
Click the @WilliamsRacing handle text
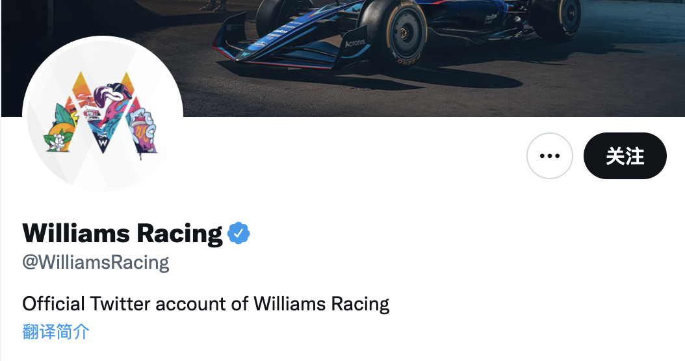pyautogui.click(x=96, y=262)
